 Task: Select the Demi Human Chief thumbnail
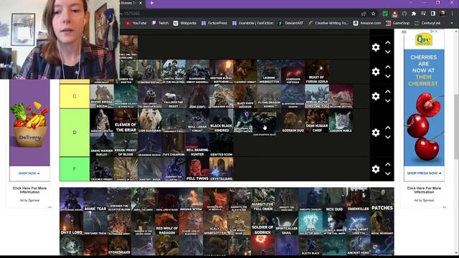[317, 120]
